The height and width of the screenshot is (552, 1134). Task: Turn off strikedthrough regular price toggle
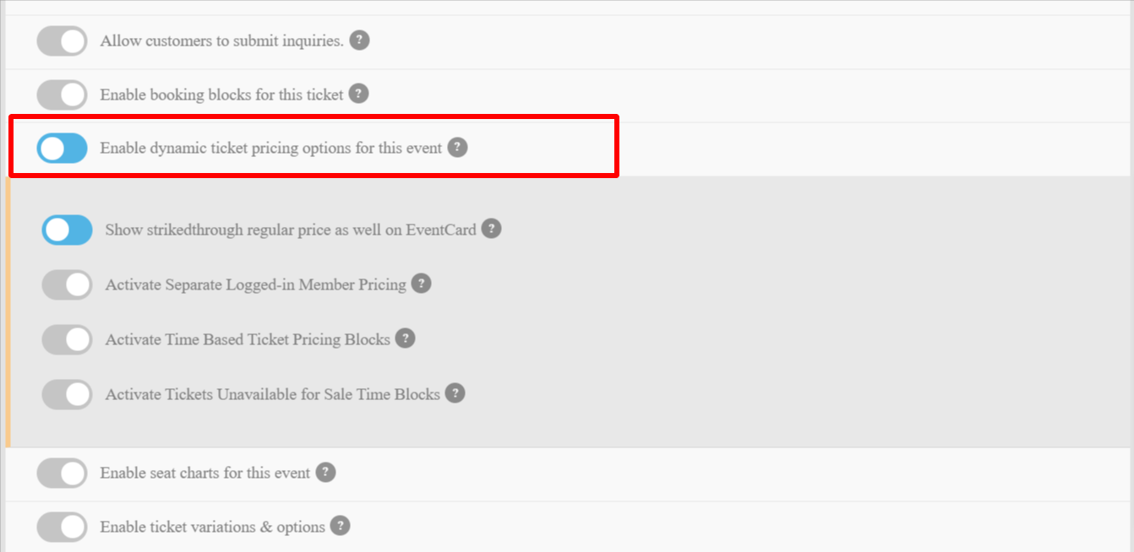(x=67, y=230)
